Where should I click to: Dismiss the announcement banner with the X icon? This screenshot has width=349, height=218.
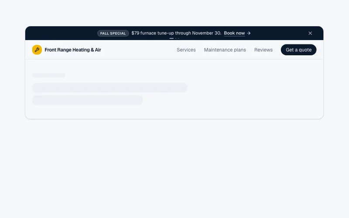tap(310, 33)
